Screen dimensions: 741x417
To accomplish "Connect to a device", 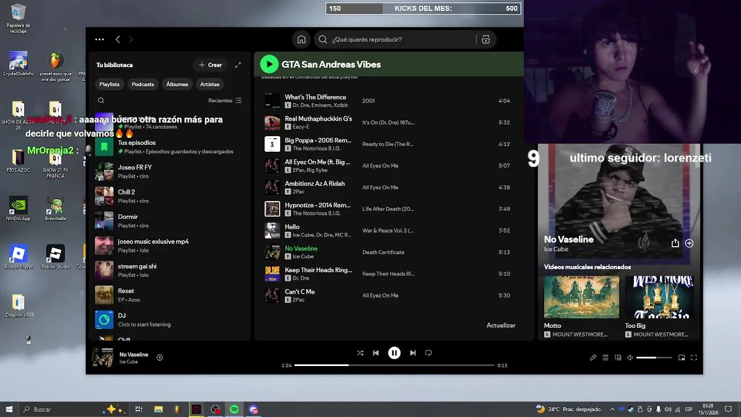I will coord(618,358).
